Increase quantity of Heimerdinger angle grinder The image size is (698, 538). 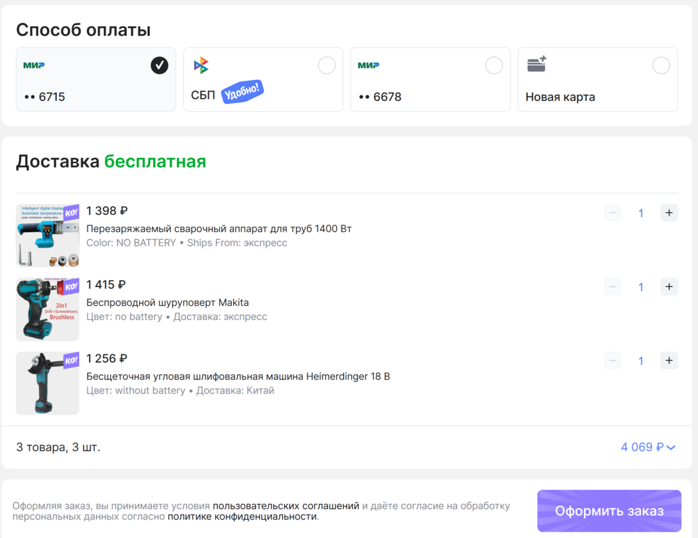click(669, 361)
